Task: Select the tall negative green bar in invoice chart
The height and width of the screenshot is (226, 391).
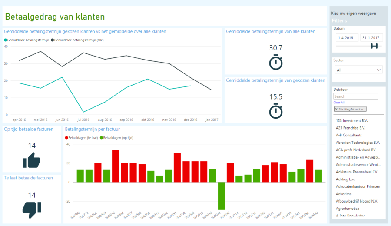Action: (222, 196)
